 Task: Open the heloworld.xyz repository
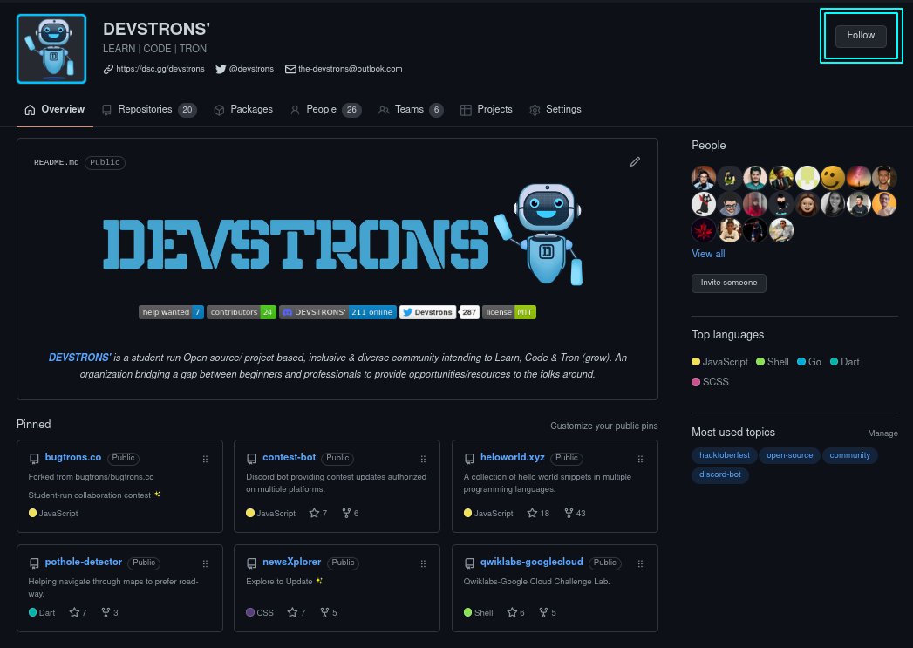pos(513,458)
